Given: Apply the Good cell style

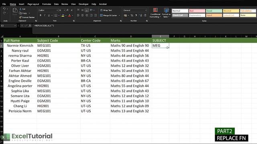Looking at the screenshot, I should point(214,11).
